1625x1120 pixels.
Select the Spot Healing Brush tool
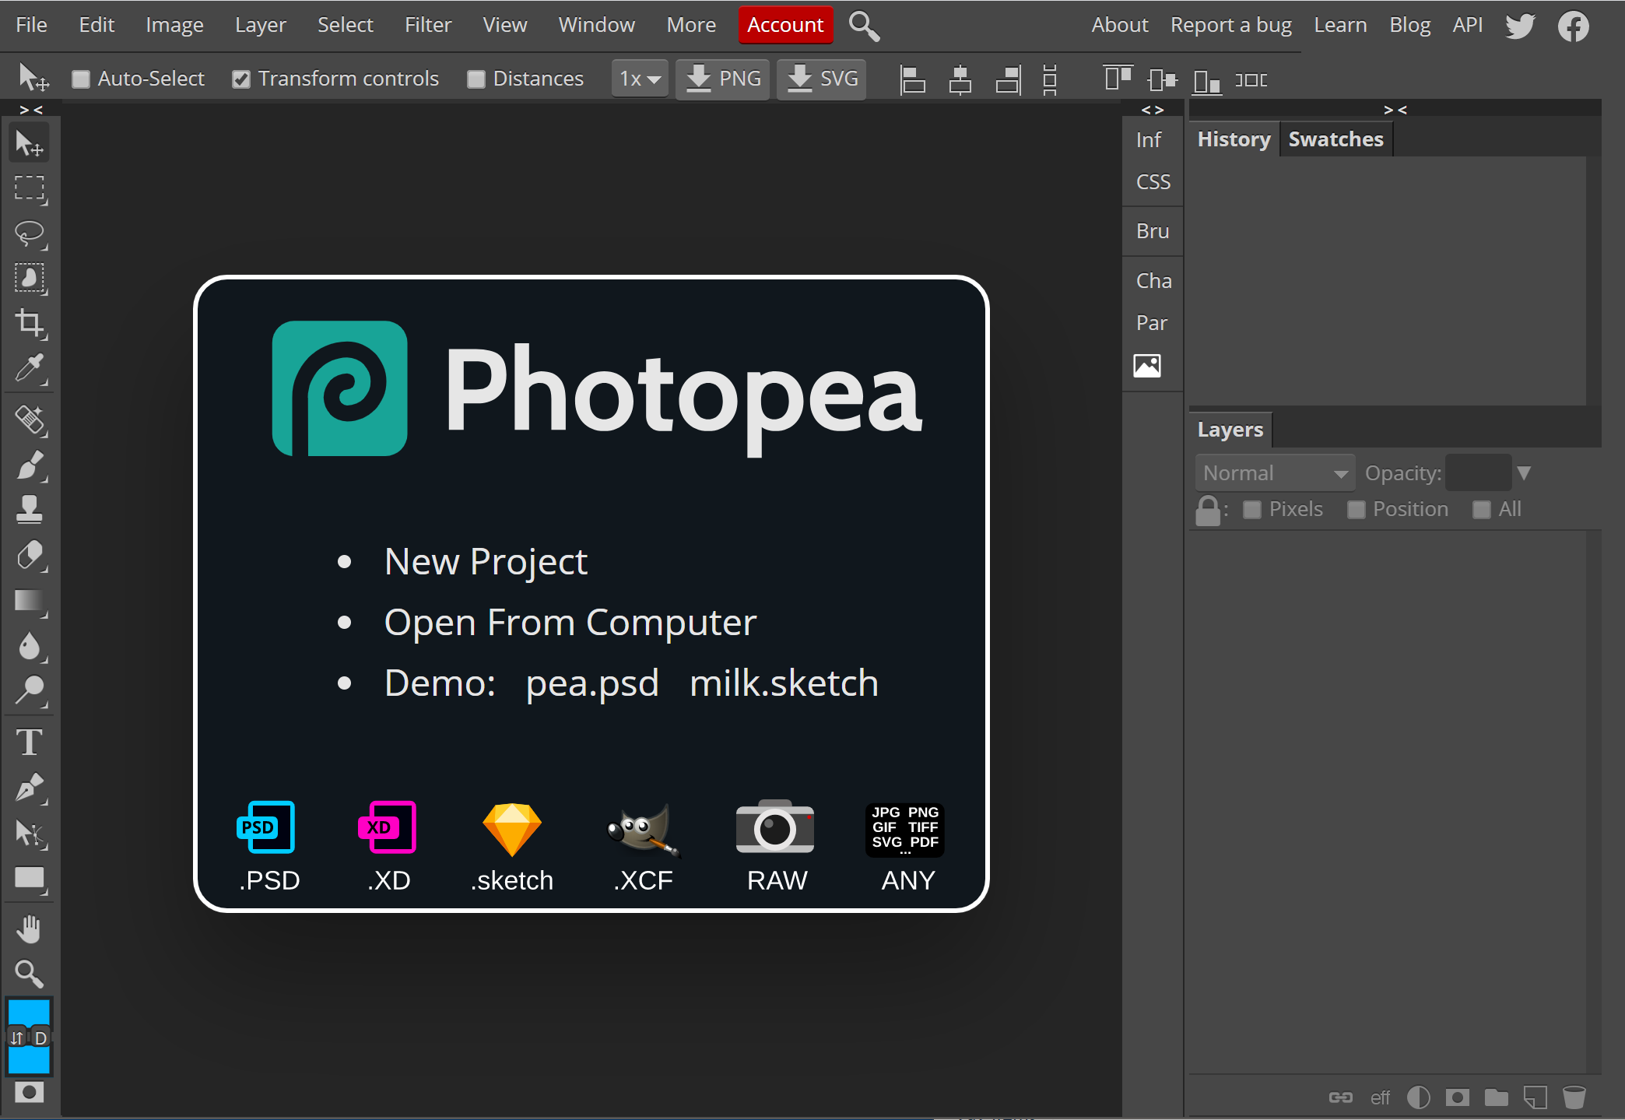click(30, 420)
